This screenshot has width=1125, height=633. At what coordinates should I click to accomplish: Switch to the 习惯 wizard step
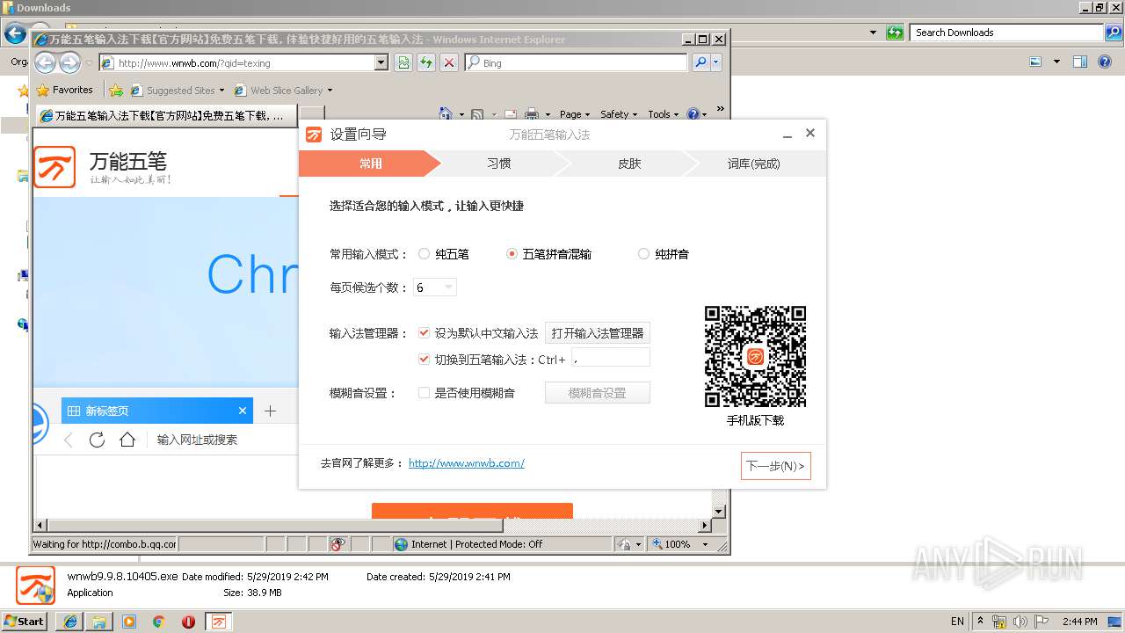coord(498,164)
